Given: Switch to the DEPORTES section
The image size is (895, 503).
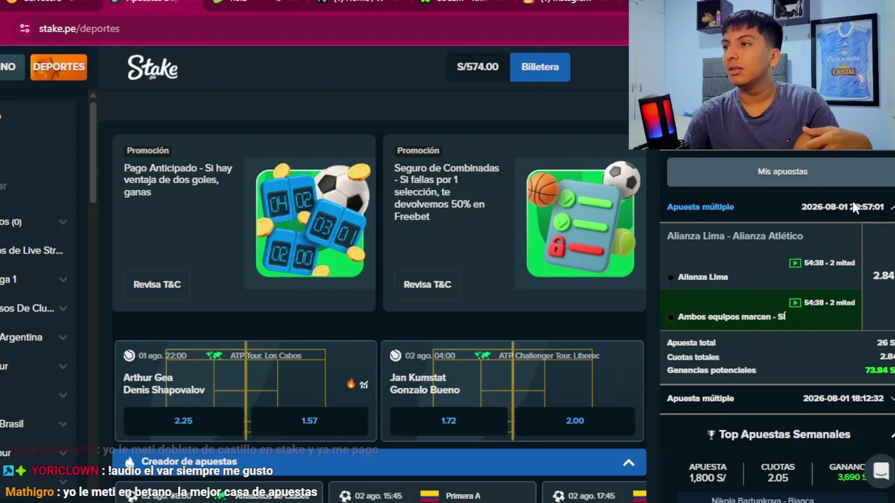Looking at the screenshot, I should click(59, 67).
